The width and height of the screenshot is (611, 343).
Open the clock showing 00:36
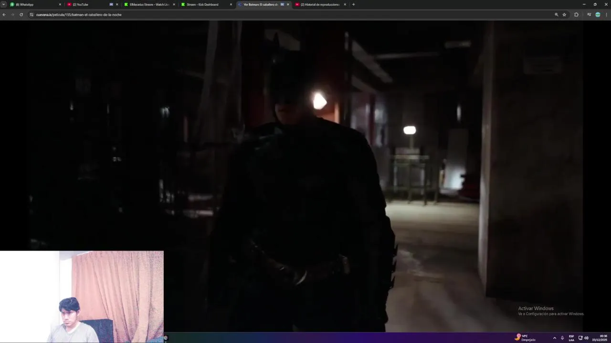click(x=600, y=338)
